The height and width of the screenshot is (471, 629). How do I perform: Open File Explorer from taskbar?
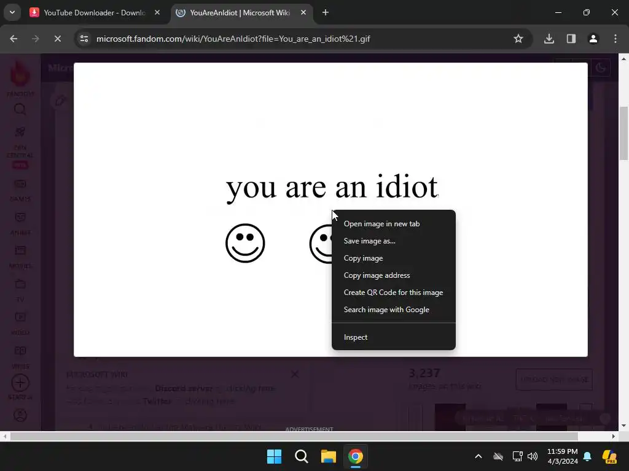tap(328, 456)
